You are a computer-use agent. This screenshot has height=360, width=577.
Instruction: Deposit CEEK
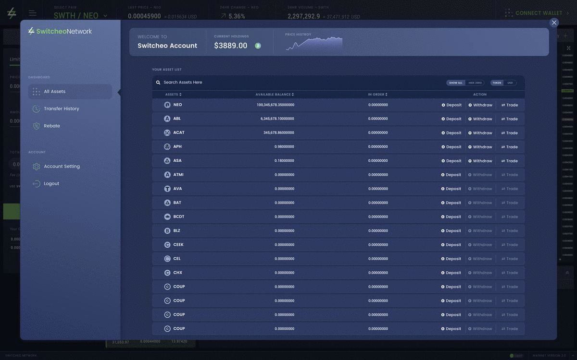coord(452,245)
